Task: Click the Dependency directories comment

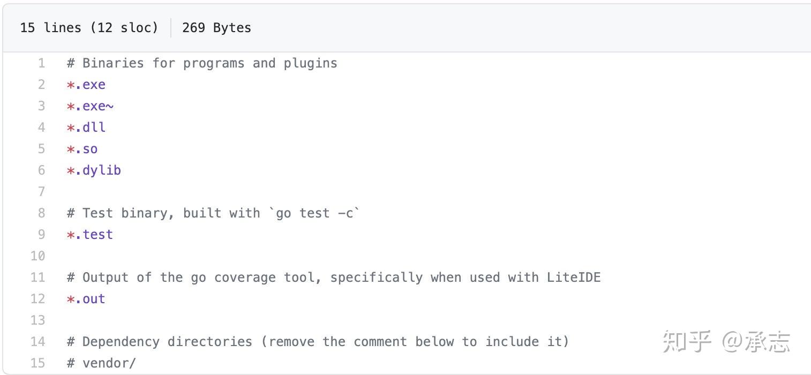Action: [318, 342]
